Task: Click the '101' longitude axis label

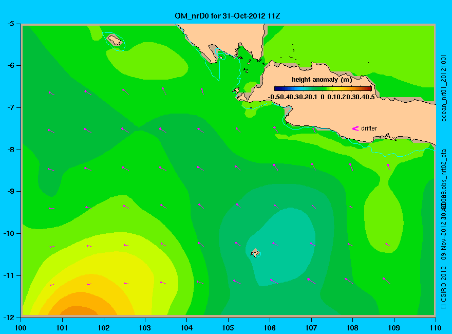Action: point(62,328)
